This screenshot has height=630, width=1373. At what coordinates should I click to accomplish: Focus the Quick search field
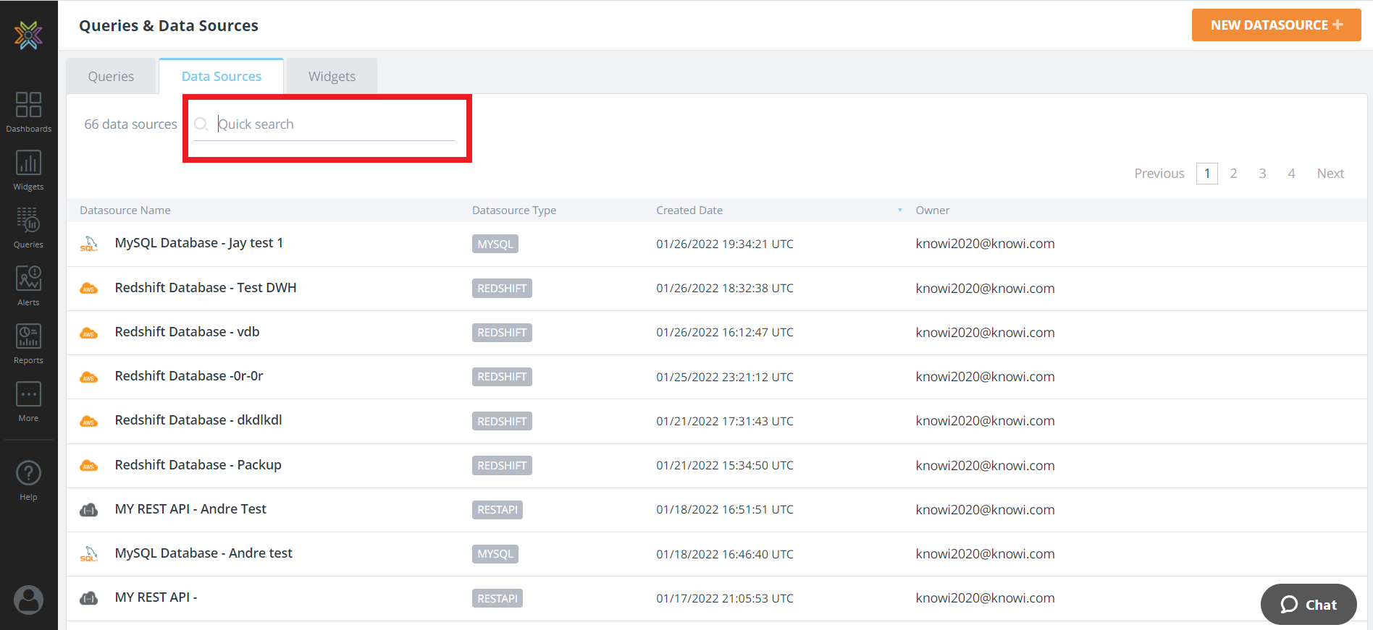(x=333, y=124)
